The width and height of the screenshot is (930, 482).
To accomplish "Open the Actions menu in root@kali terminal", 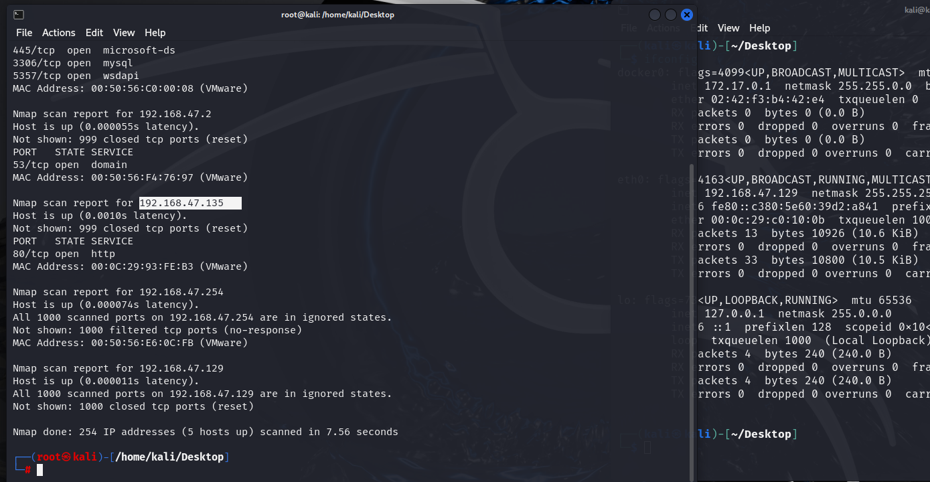I will (x=59, y=33).
